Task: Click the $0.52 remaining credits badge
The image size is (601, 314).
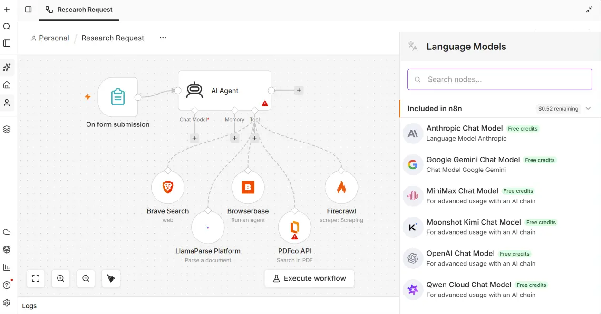Action: pos(558,109)
